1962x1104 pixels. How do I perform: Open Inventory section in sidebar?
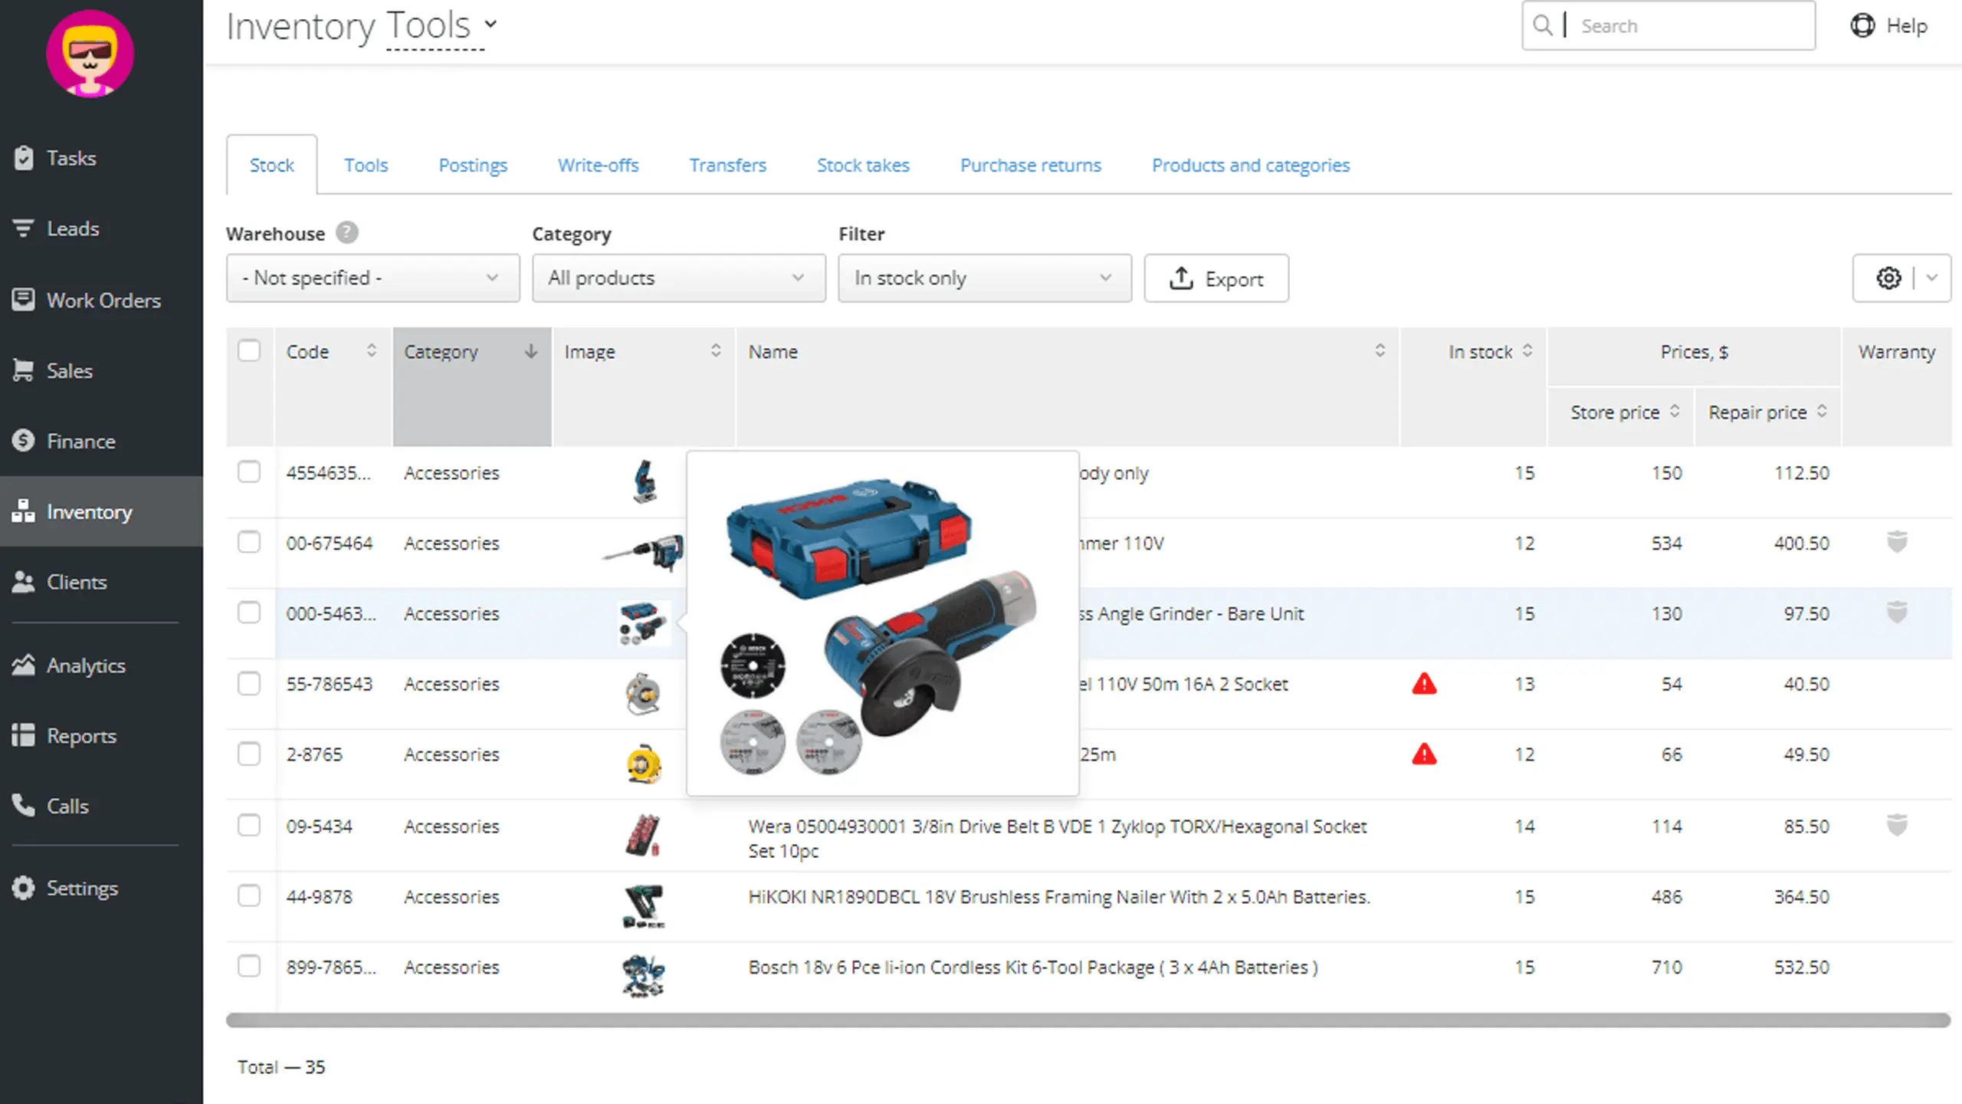[101, 511]
